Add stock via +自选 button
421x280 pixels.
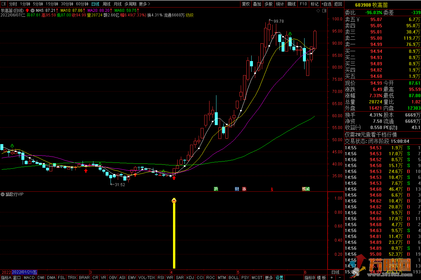coord(326,4)
